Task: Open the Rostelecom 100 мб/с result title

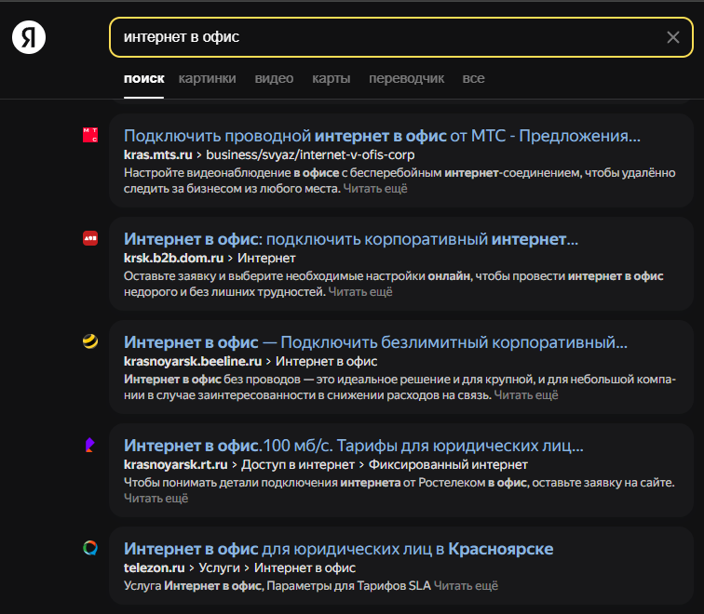Action: [353, 445]
